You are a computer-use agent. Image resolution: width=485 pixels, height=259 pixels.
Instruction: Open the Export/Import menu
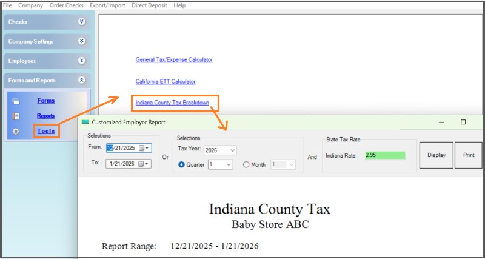(x=107, y=5)
